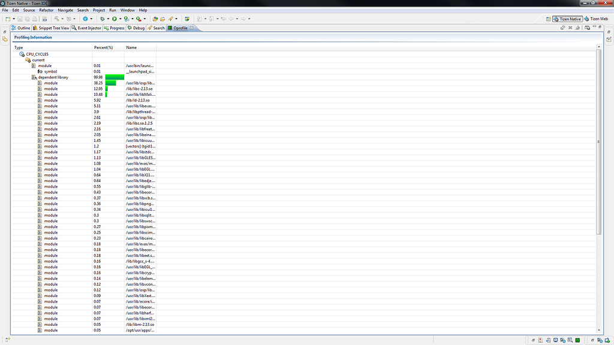Open the Back history dropdown arrow
The image size is (614, 345).
pos(237,19)
